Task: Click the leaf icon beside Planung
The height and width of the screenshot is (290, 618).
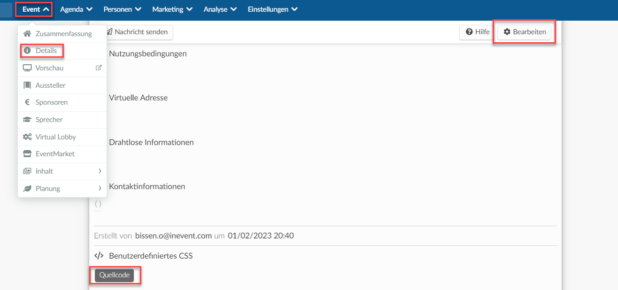Action: [27, 189]
